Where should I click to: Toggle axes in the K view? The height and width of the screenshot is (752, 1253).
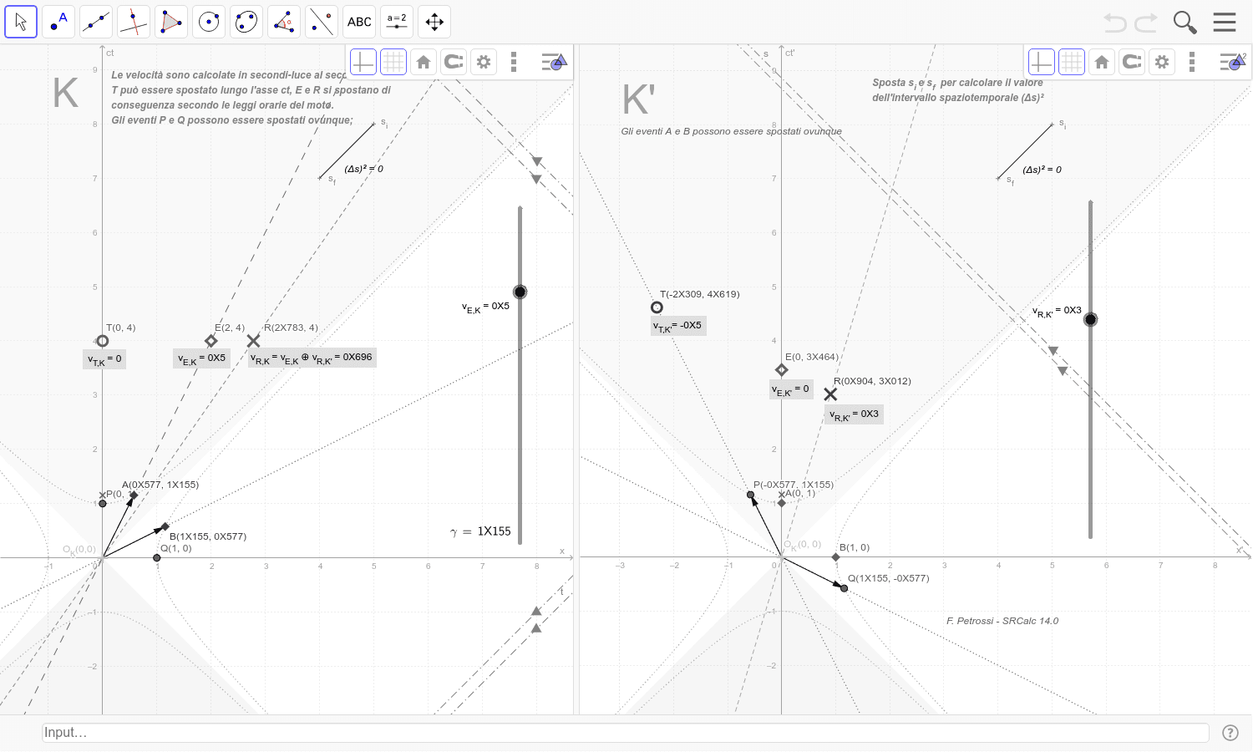click(x=363, y=62)
